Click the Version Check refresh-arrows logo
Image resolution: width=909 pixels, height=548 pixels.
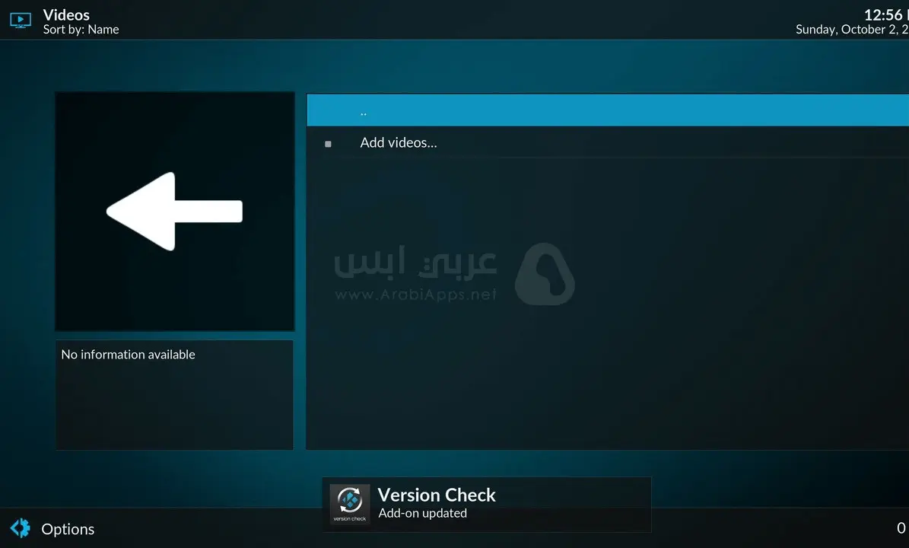point(350,500)
